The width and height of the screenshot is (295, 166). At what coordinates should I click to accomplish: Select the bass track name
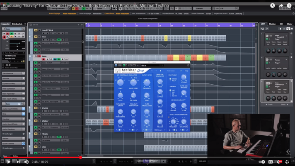click(x=44, y=56)
